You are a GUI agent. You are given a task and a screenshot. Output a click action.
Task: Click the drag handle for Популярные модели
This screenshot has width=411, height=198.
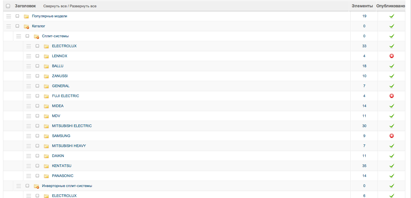pyautogui.click(x=9, y=16)
